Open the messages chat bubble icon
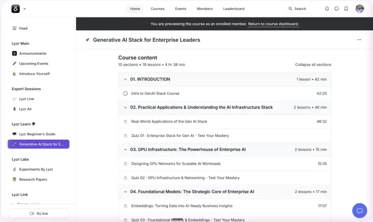This screenshot has height=222, width=373. point(336,9)
